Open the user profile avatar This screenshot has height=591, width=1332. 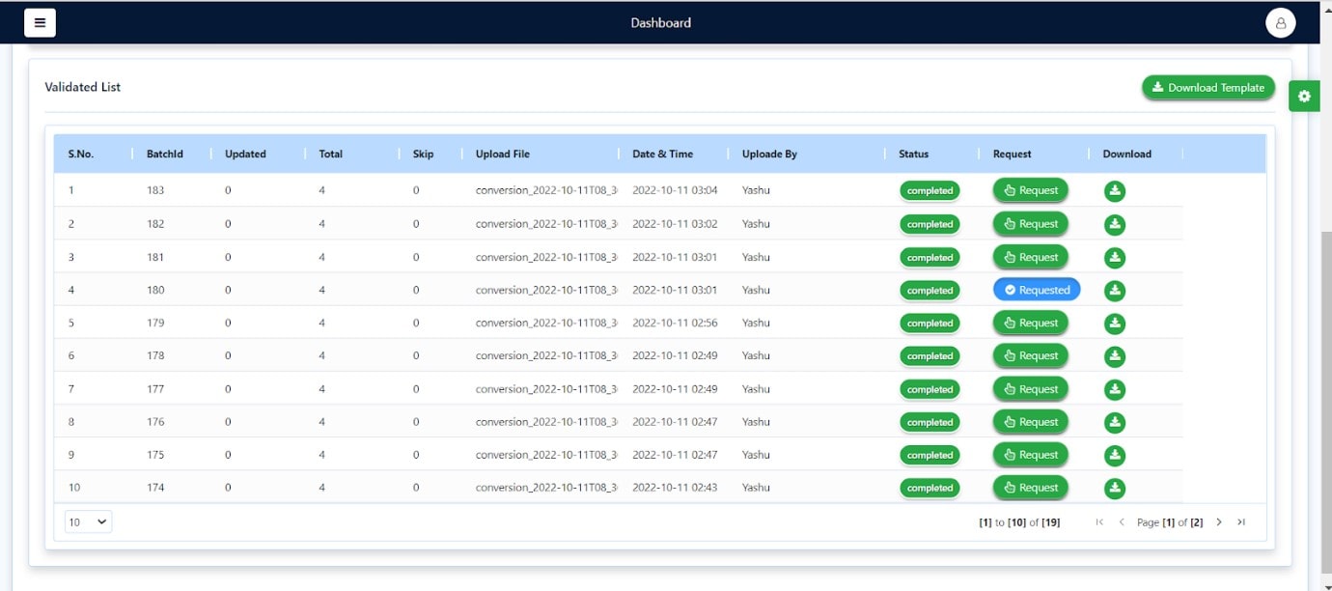pyautogui.click(x=1280, y=23)
